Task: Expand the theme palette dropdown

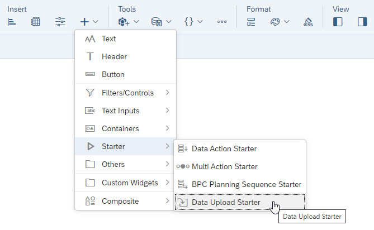Action: pyautogui.click(x=280, y=22)
